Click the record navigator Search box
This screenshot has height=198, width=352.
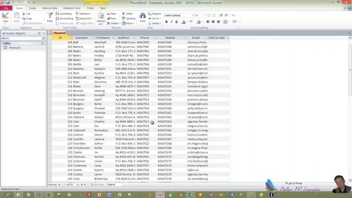point(114,185)
